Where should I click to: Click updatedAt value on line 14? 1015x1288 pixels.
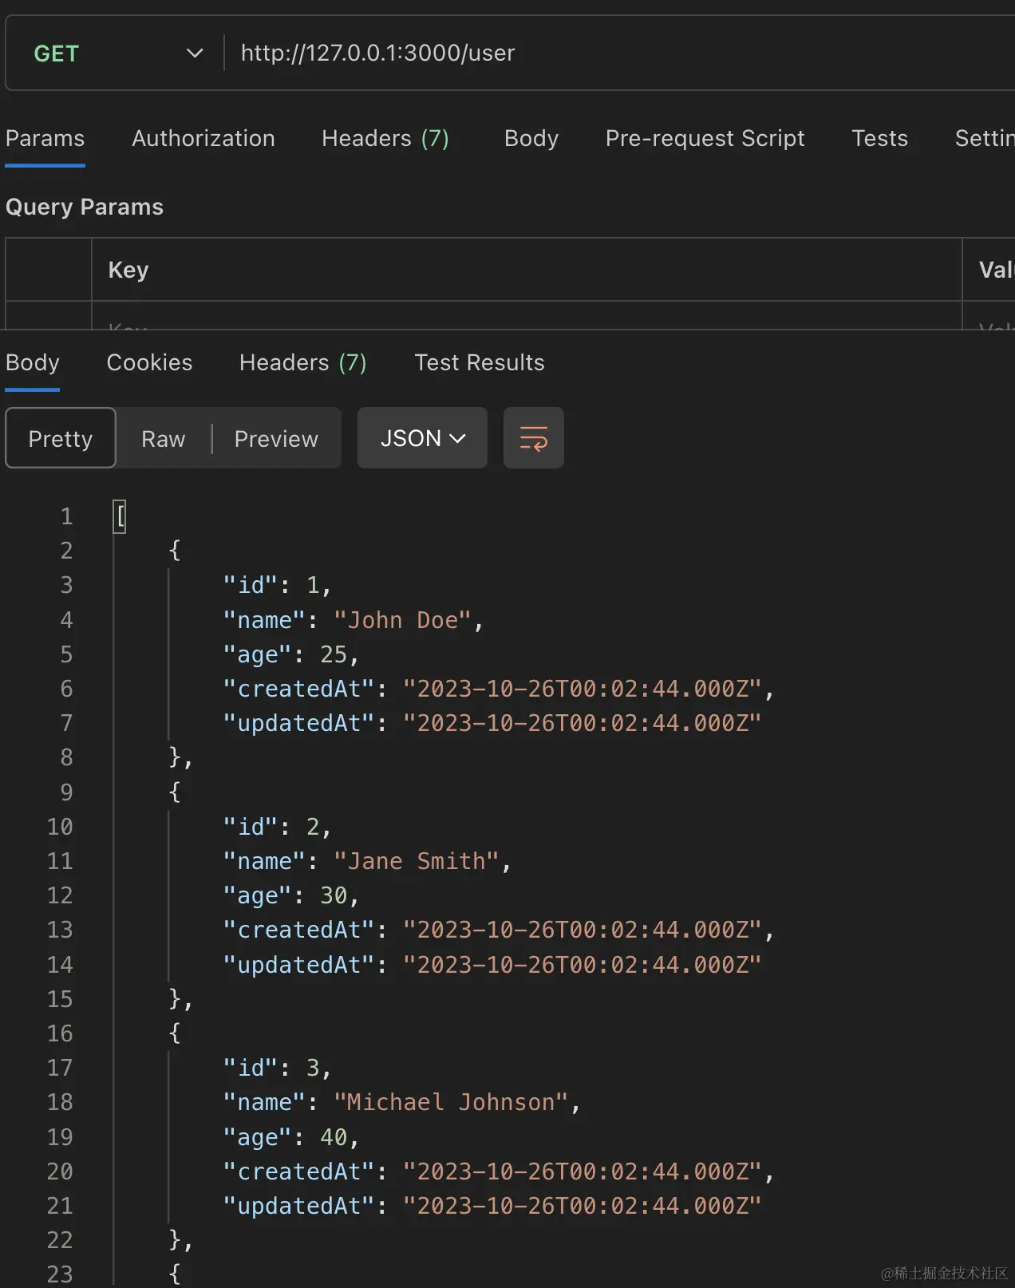(583, 965)
